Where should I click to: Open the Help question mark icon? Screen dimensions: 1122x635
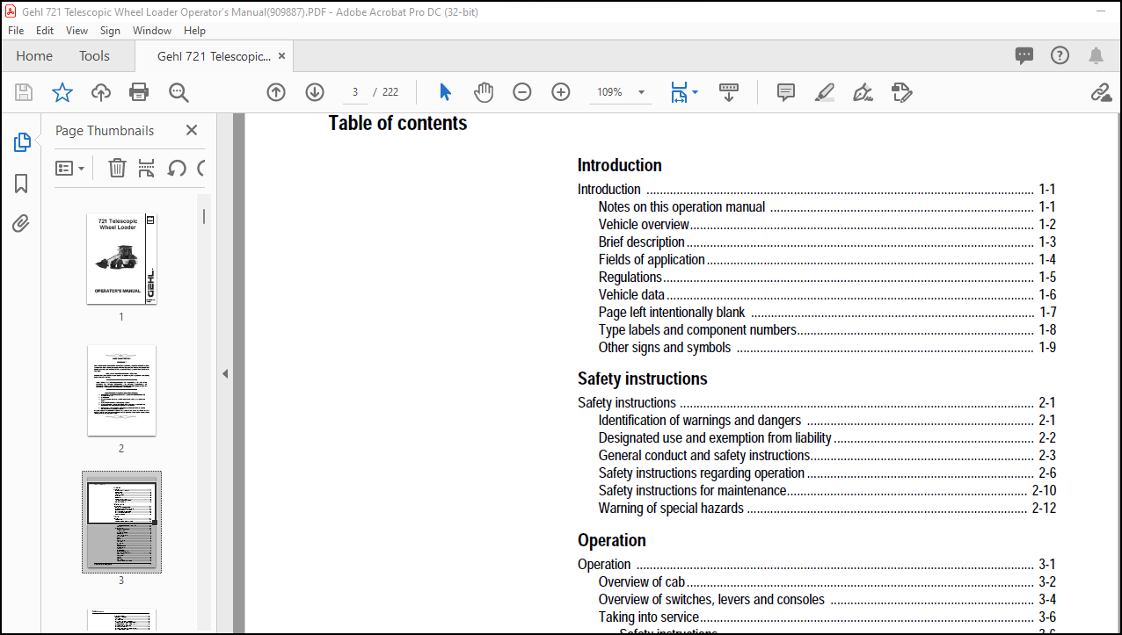1060,55
